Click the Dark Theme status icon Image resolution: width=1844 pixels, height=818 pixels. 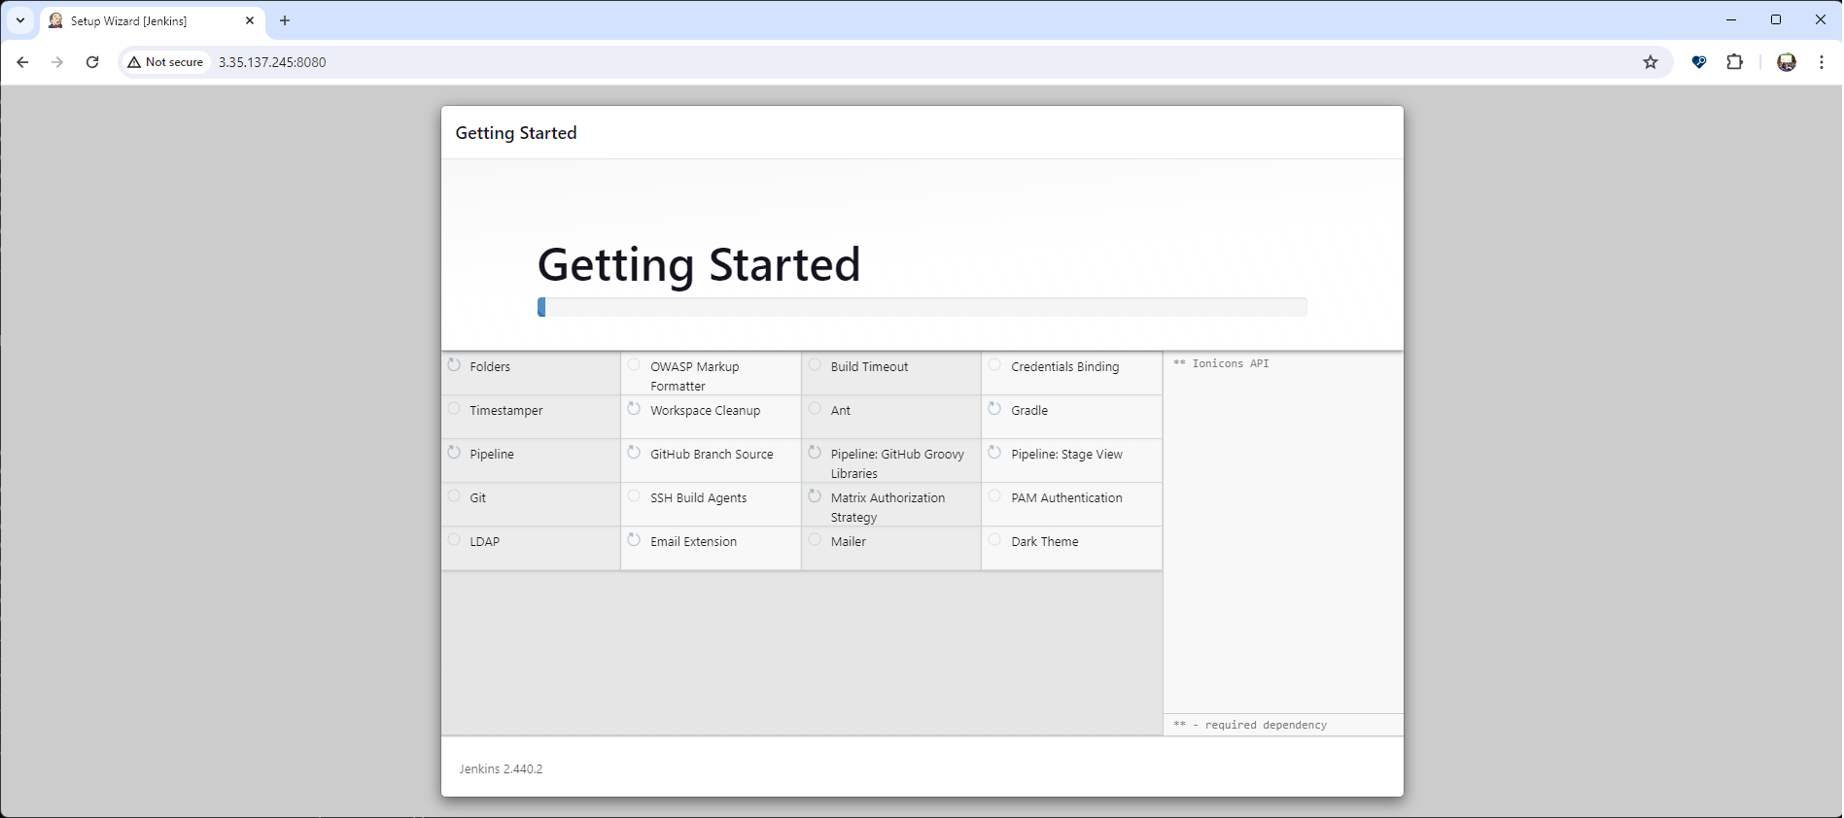994,540
